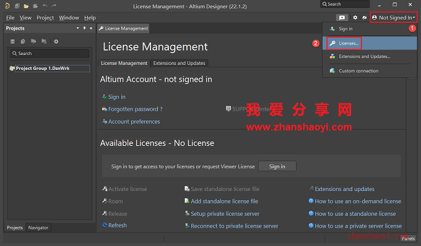Click the Projects panel search field
This screenshot has width=421, height=246.
coord(50,53)
